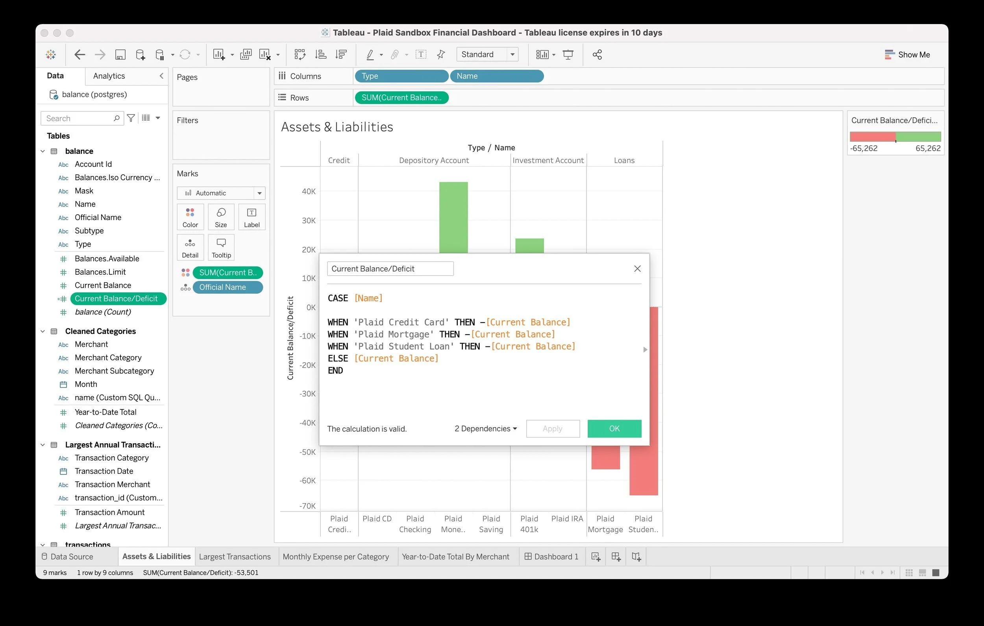Toggle Show Me panel
Viewport: 984px width, 626px height.
pyautogui.click(x=907, y=54)
